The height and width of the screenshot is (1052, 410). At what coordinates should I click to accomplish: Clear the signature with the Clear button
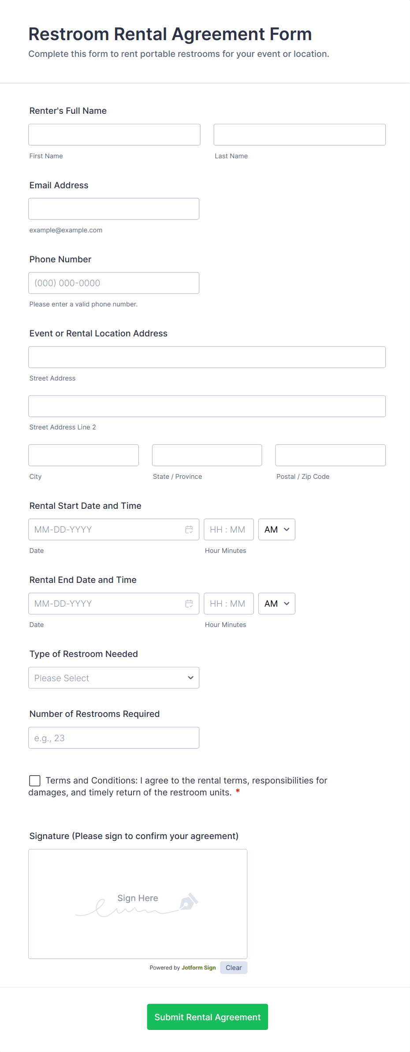pyautogui.click(x=233, y=967)
